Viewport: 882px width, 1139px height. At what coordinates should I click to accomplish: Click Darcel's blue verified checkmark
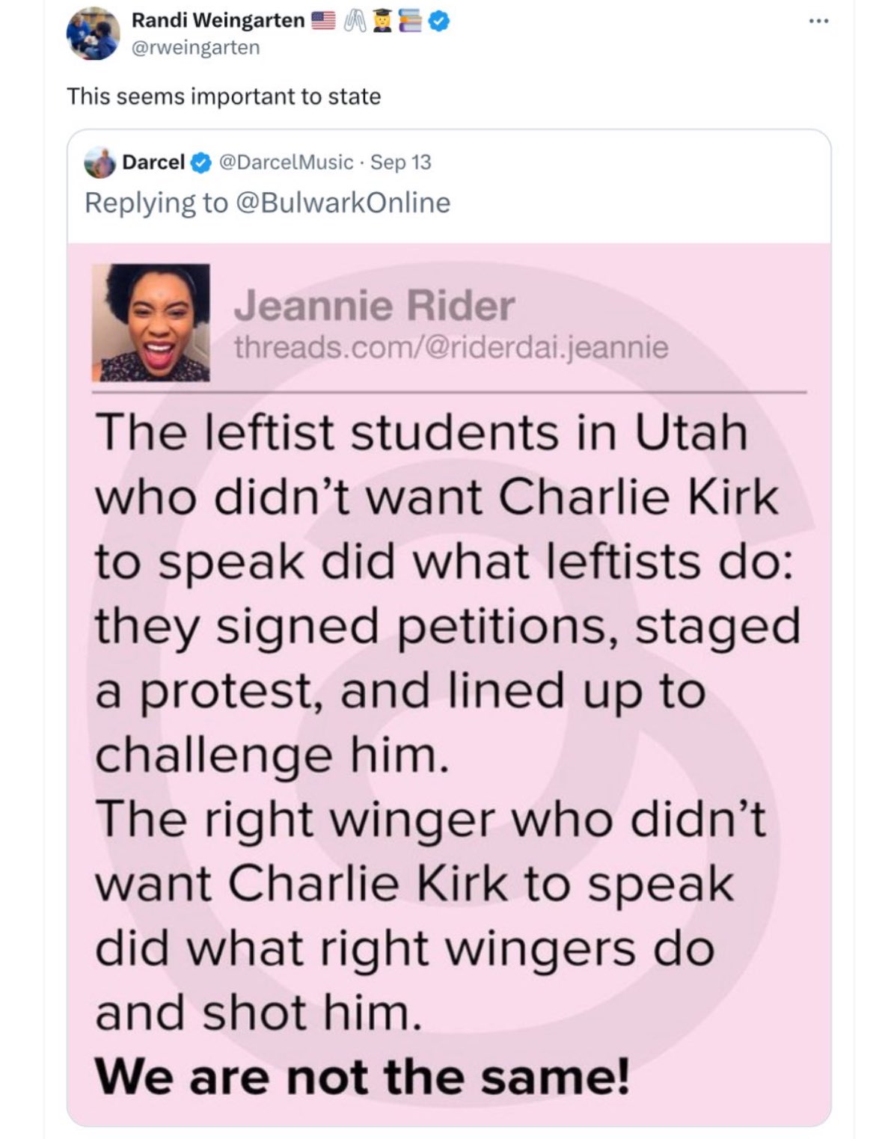[x=200, y=162]
